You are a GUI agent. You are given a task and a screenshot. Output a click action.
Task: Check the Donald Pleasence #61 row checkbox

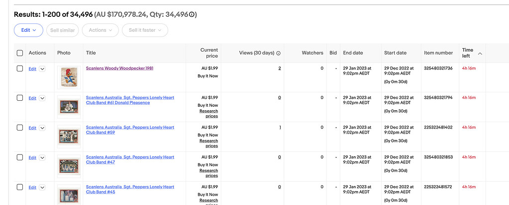(20, 98)
